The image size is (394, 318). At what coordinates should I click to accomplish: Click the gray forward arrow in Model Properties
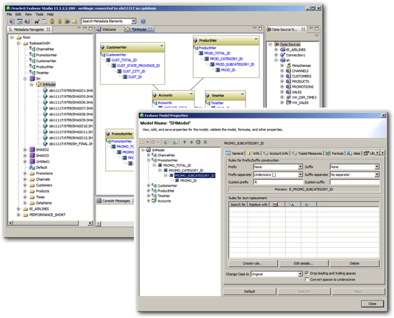pos(153,143)
